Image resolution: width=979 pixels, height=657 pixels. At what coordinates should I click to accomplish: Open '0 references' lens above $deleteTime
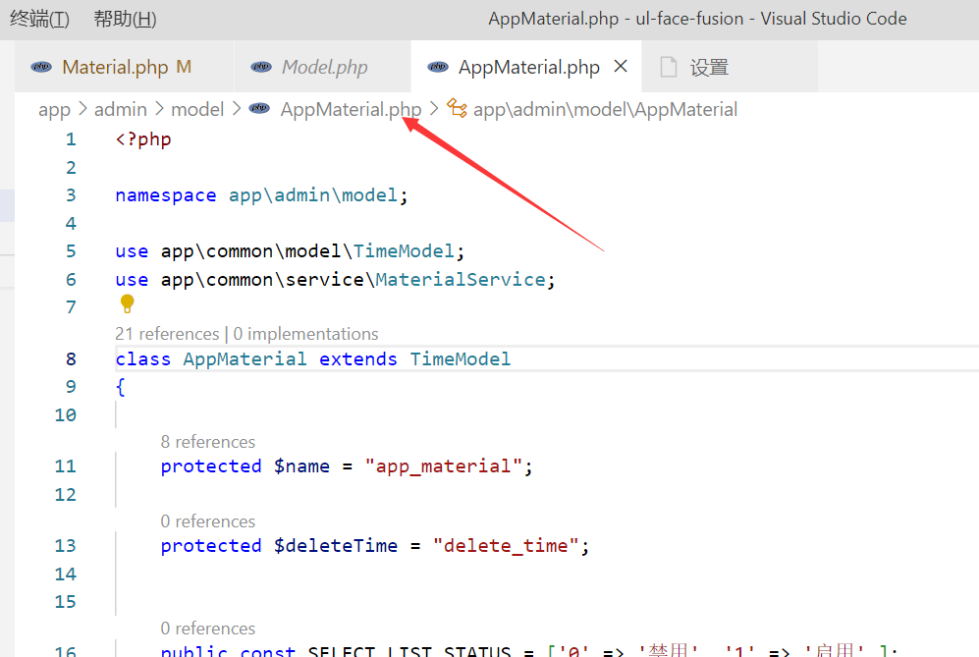pyautogui.click(x=208, y=521)
